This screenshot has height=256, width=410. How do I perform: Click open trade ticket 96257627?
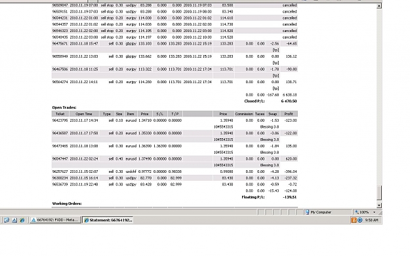60,172
